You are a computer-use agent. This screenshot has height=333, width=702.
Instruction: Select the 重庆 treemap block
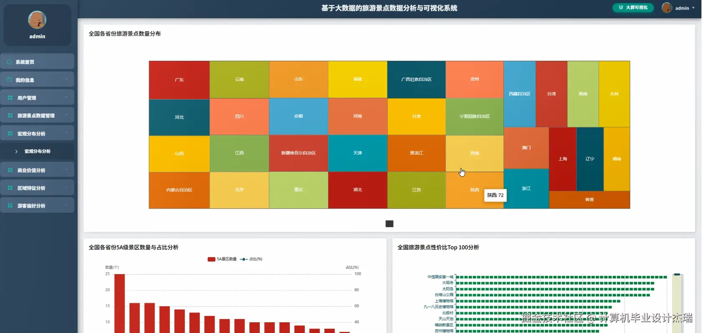point(299,190)
